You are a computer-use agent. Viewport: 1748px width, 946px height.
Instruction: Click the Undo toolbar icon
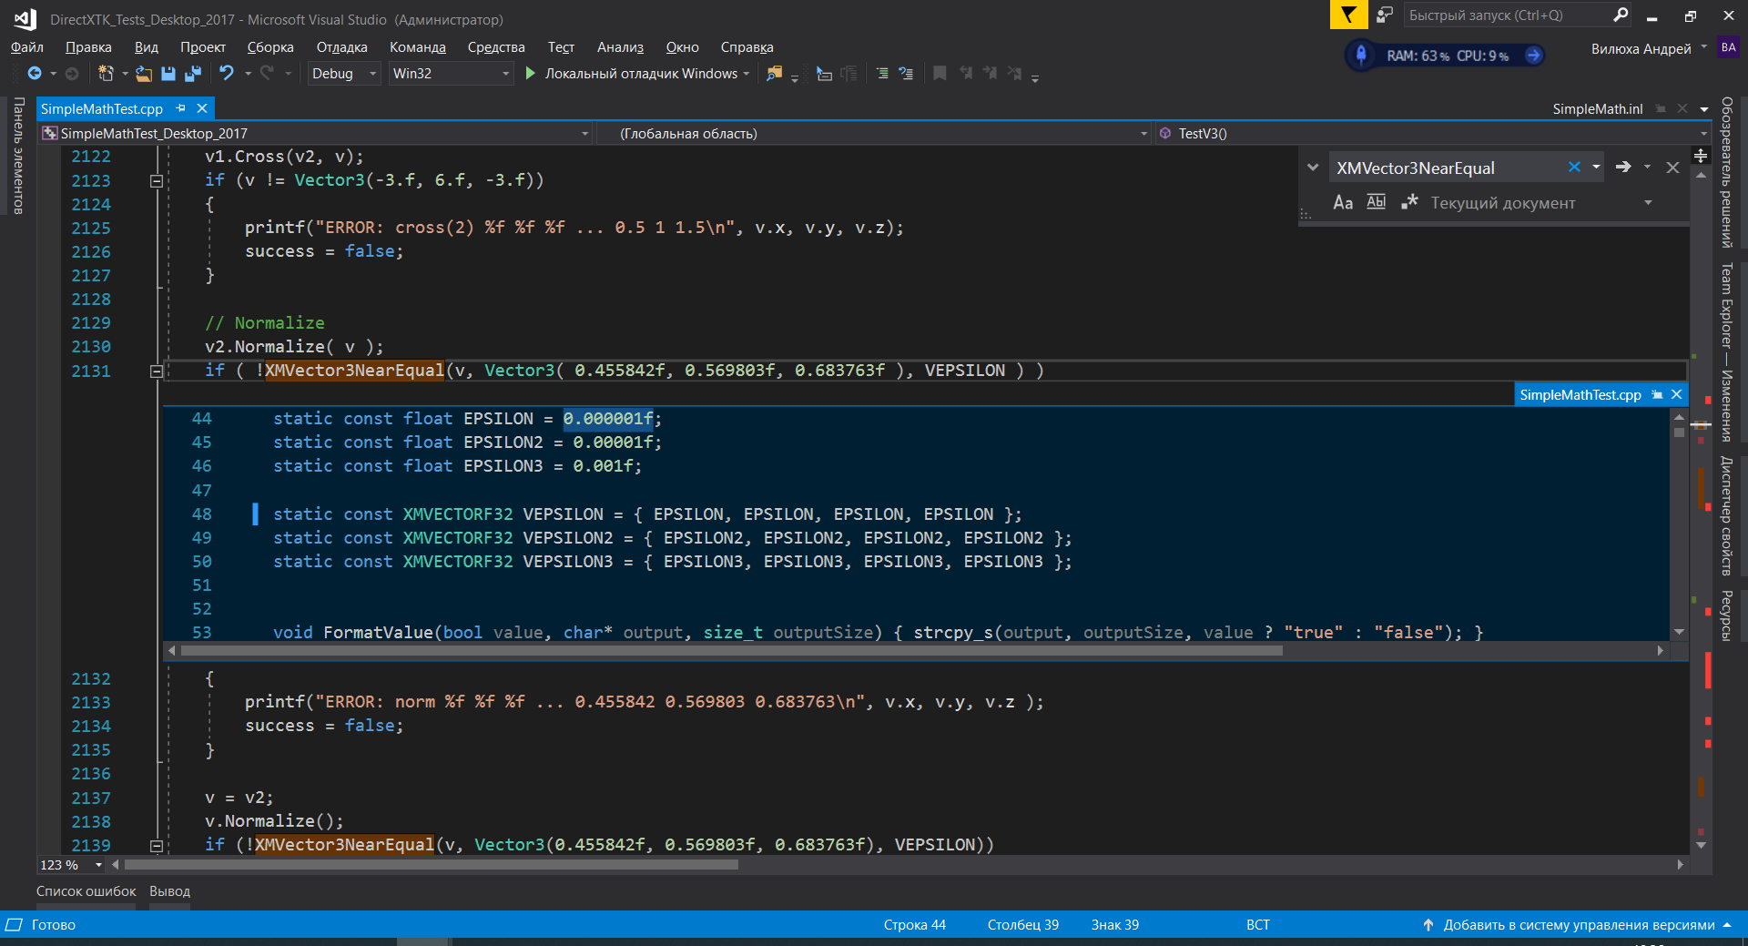[x=227, y=74]
